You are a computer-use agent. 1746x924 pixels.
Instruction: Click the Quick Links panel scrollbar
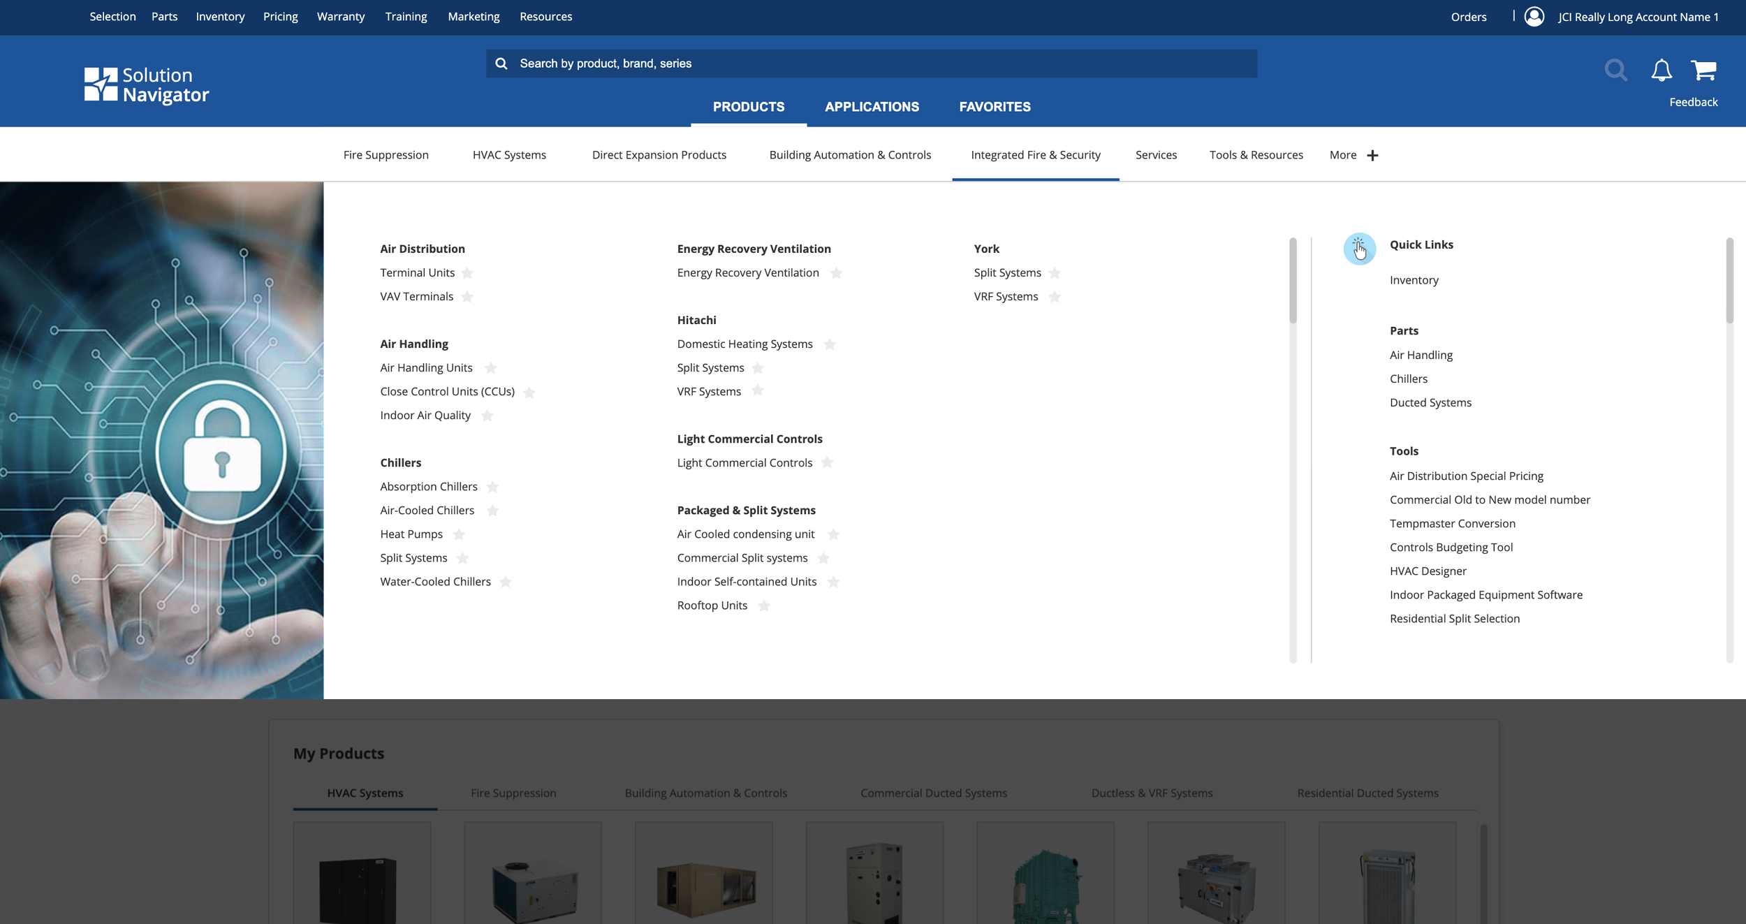[1729, 281]
